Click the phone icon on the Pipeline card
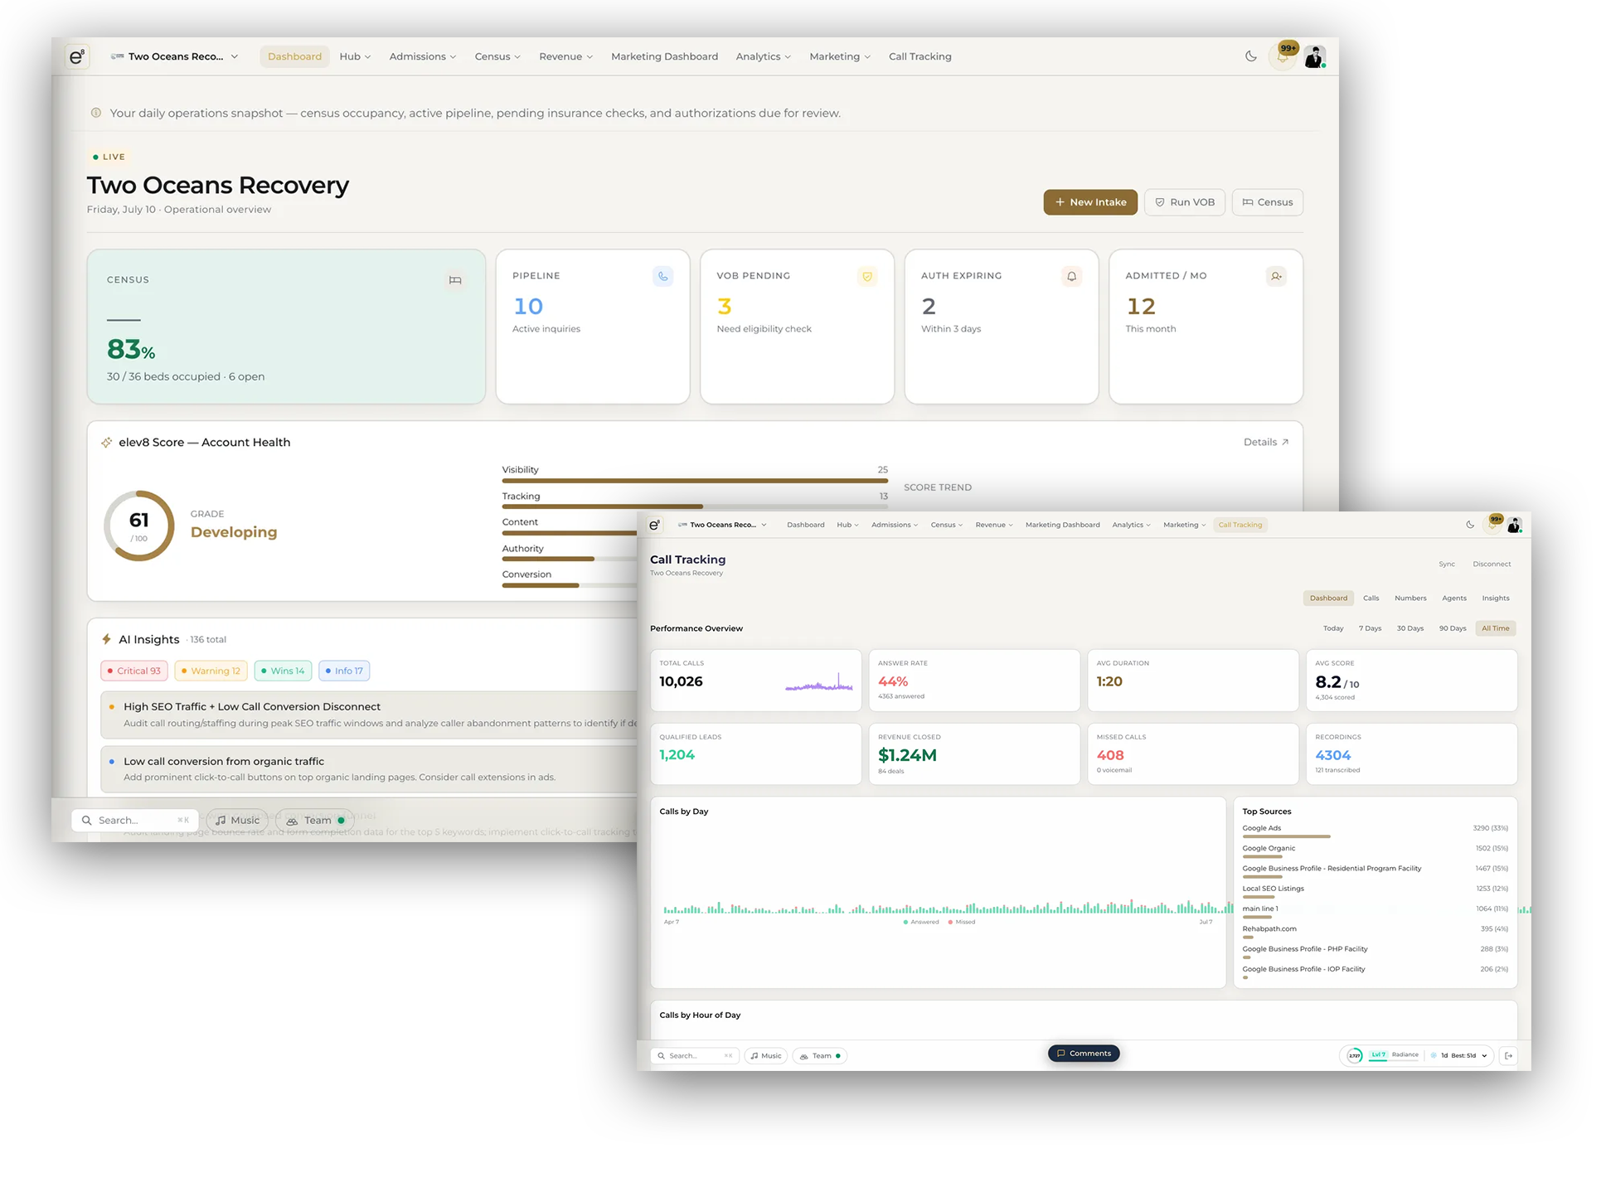 tap(662, 276)
